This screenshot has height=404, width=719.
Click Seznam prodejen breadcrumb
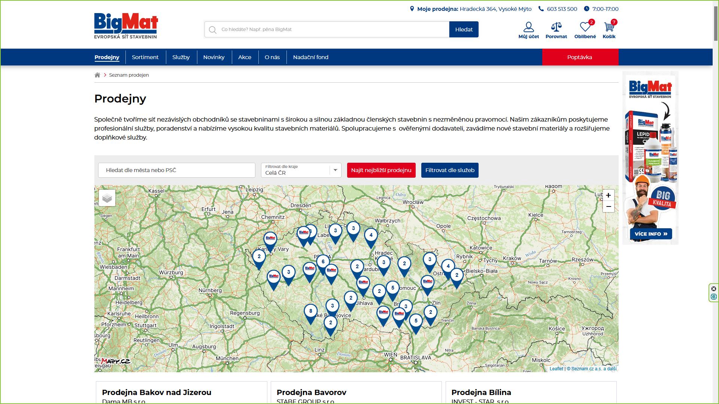129,75
